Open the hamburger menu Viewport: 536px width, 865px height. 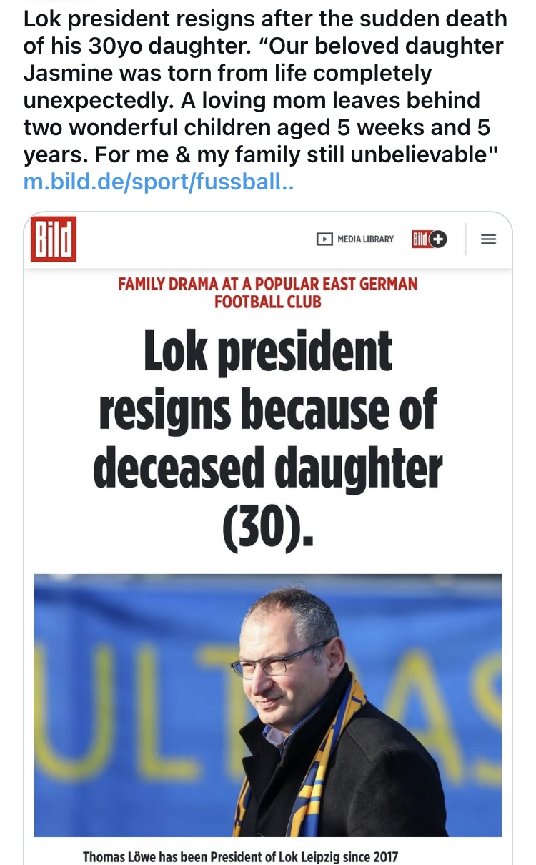tap(488, 239)
